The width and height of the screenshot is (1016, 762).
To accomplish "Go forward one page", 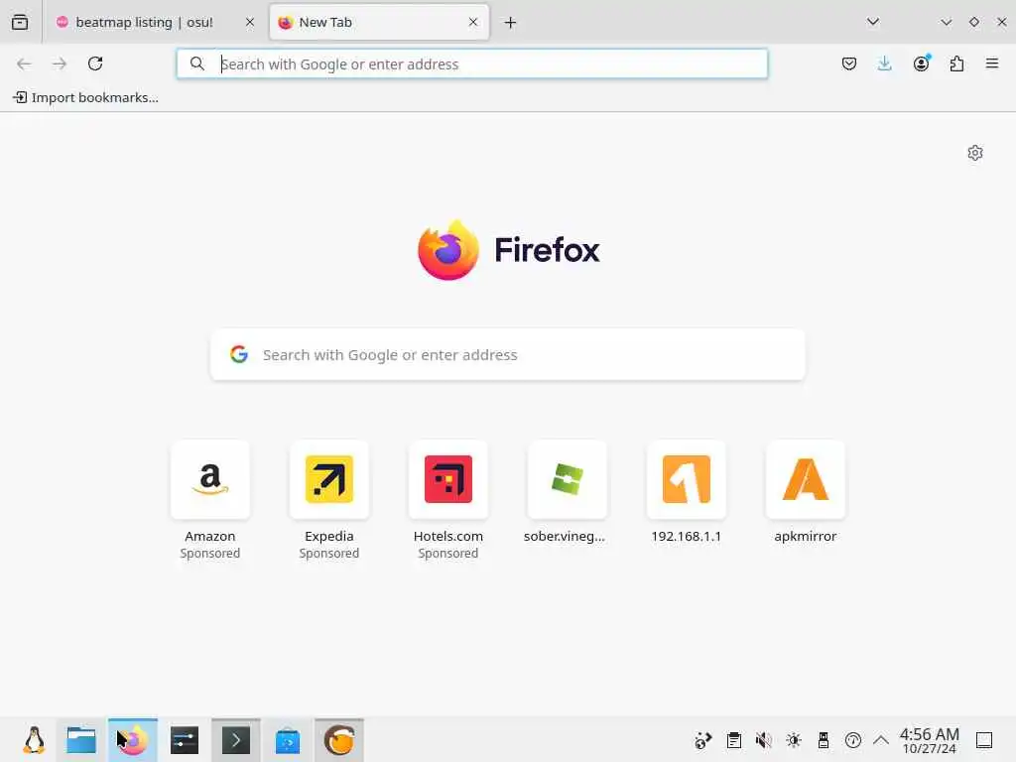I will click(60, 63).
